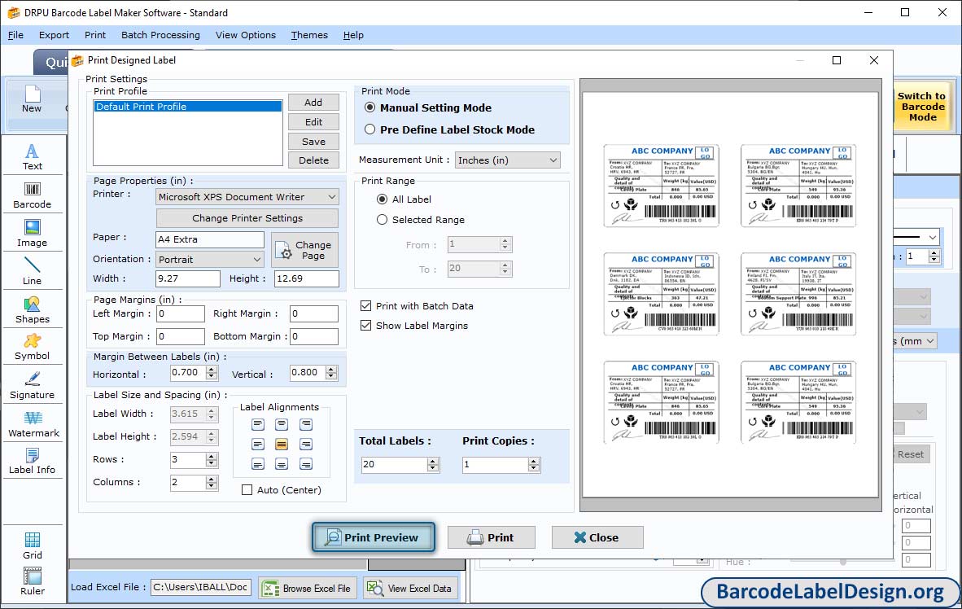Click the page Width field
Image resolution: width=962 pixels, height=609 pixels.
click(188, 278)
